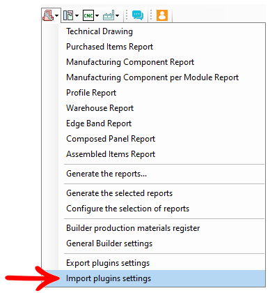The image size is (270, 293).
Task: Select Export plugins settings
Action: click(108, 263)
